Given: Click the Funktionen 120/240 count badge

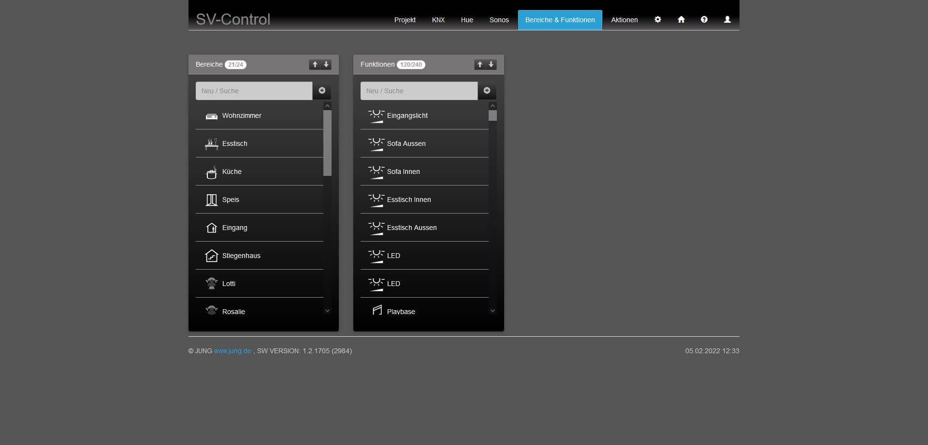Looking at the screenshot, I should click(411, 64).
